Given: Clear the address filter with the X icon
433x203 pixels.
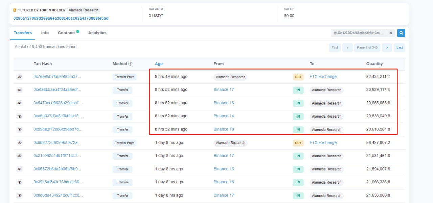Looking at the screenshot, I should (x=391, y=33).
